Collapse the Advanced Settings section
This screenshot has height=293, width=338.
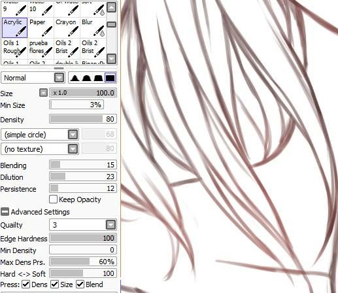tap(5, 212)
